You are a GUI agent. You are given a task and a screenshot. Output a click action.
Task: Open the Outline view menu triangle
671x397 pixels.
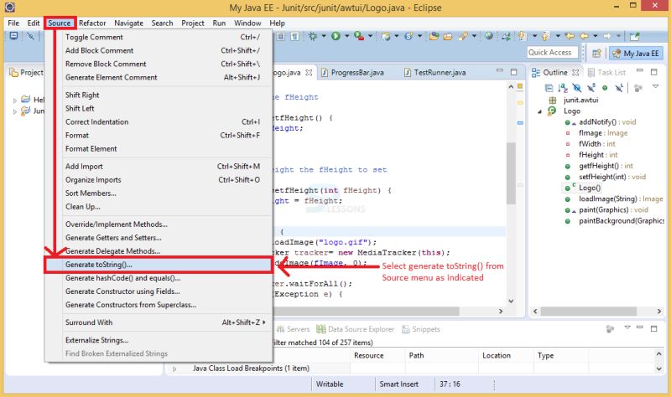(x=656, y=86)
